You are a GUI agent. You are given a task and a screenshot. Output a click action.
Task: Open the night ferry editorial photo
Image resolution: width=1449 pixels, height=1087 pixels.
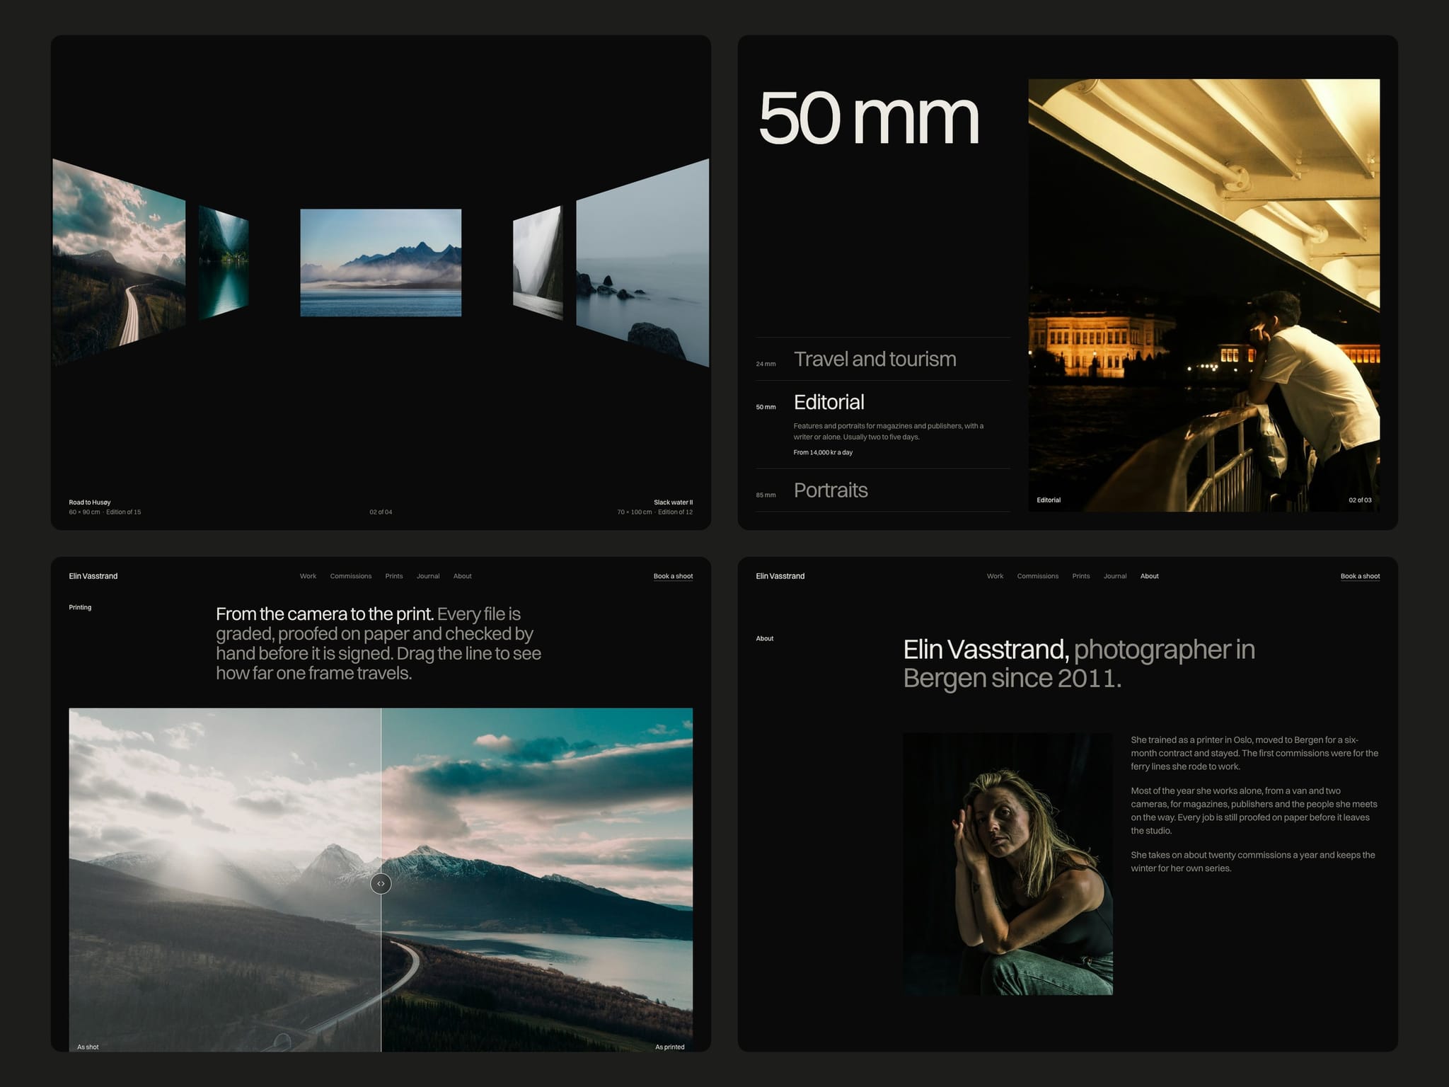(x=1203, y=295)
